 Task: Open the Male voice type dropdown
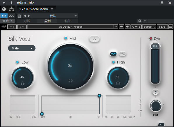point(22,48)
